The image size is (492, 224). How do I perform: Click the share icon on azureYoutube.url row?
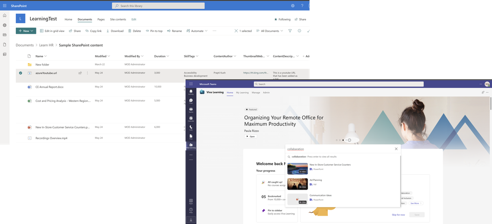(80, 73)
